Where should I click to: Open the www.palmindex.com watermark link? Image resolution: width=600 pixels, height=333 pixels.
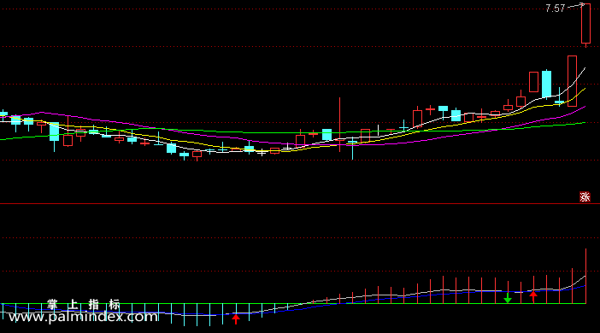[84, 317]
